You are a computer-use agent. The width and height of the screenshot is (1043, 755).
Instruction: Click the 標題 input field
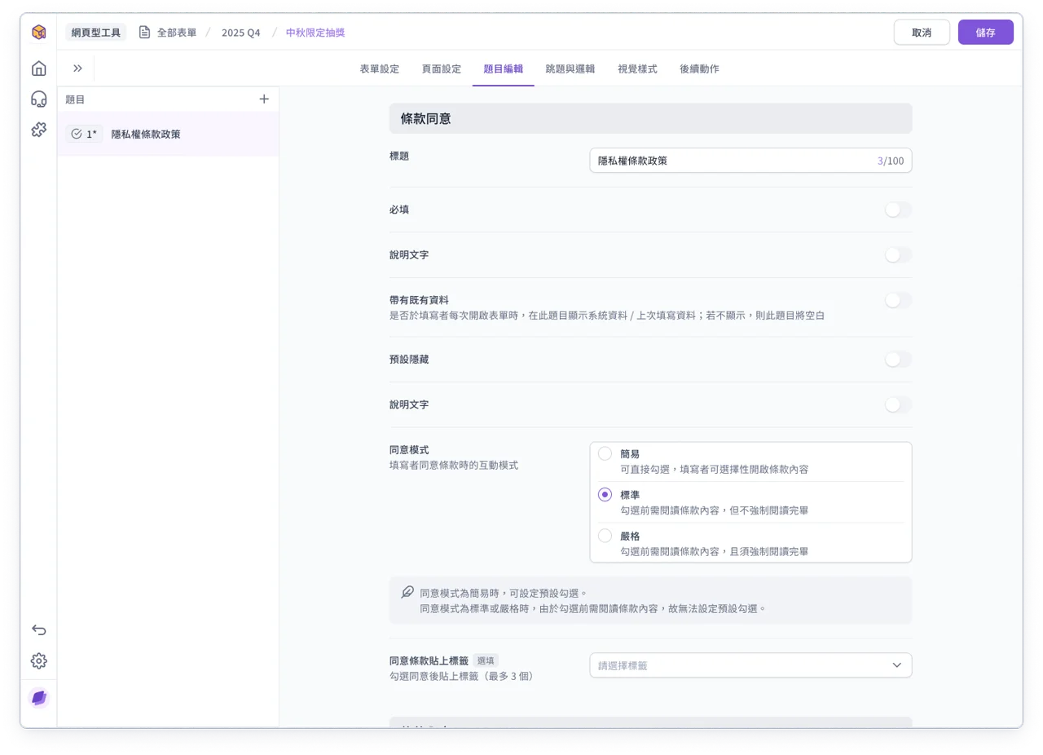coord(750,161)
